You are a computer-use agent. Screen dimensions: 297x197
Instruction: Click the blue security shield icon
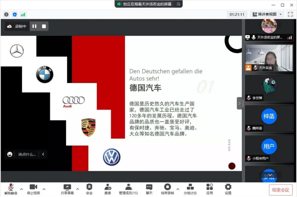coord(15,14)
